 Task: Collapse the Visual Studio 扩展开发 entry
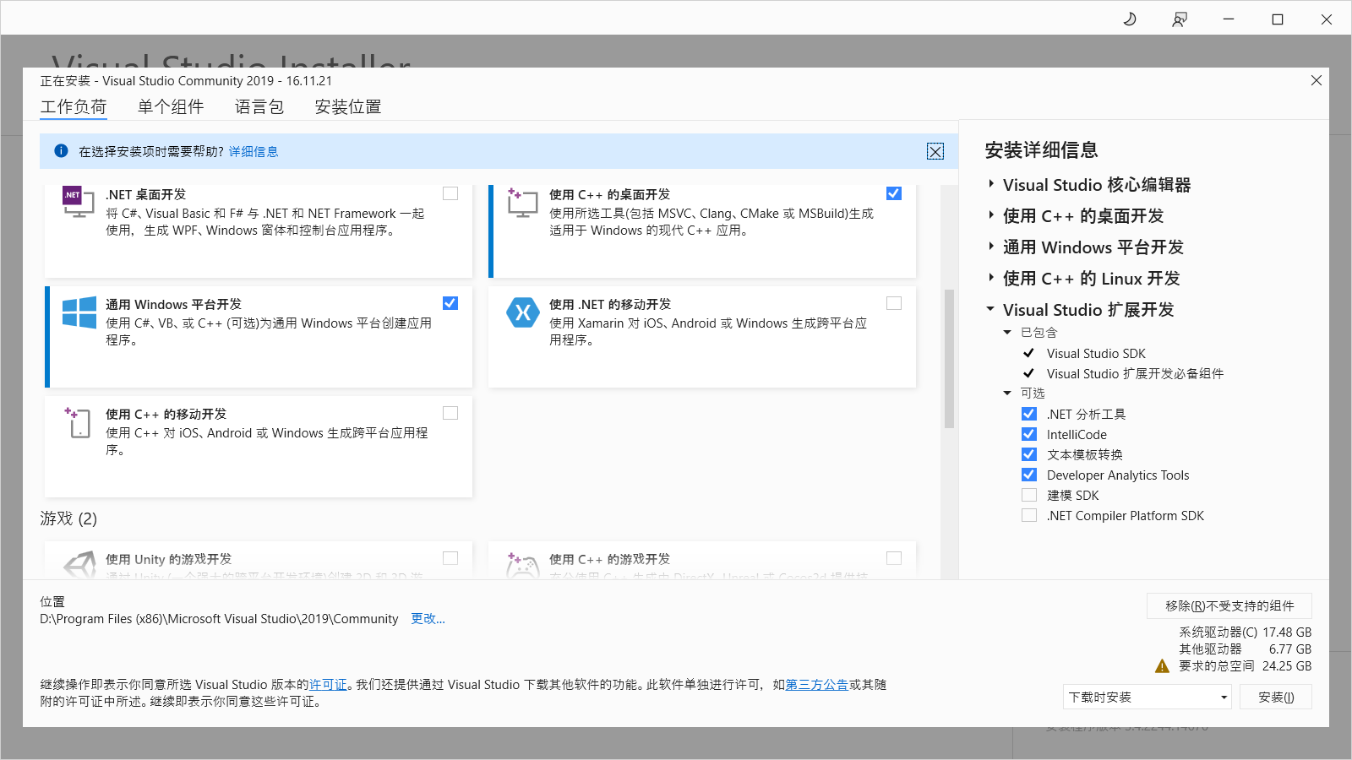click(x=990, y=309)
